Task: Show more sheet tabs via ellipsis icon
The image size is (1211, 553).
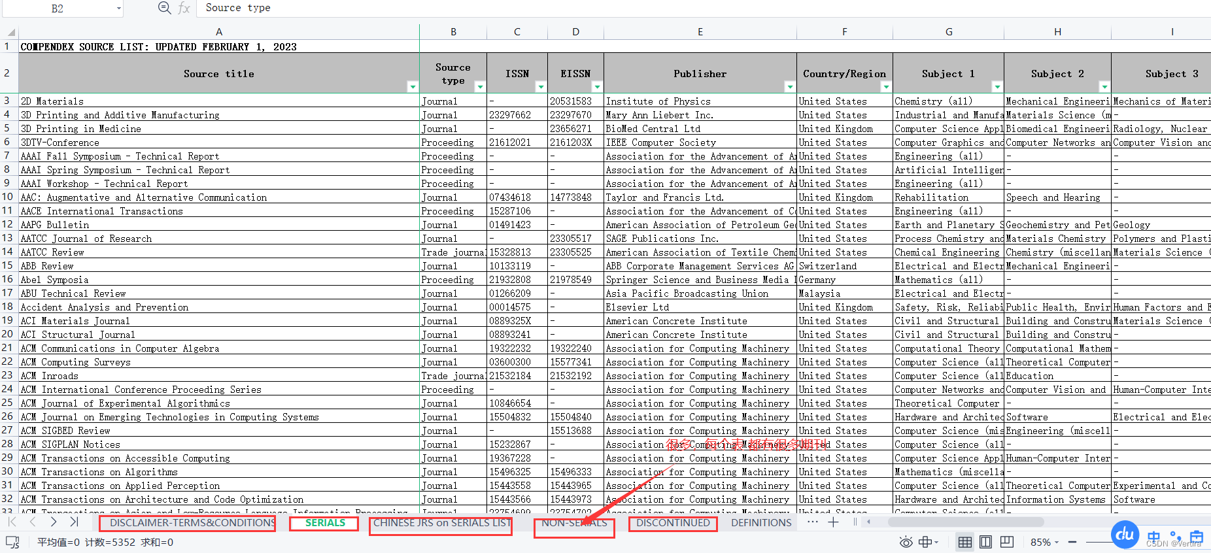Action: pos(813,522)
